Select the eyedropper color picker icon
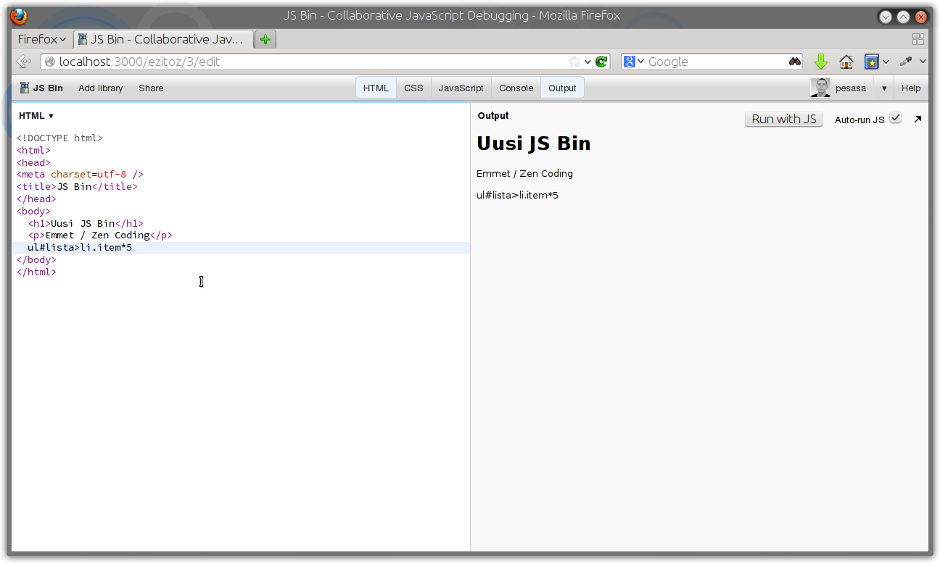Viewport: 940px width, 563px height. click(906, 62)
